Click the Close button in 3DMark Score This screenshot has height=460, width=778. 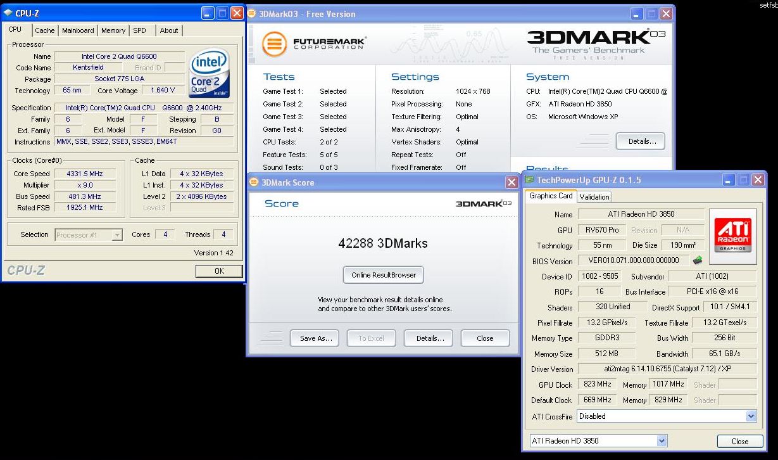click(x=485, y=338)
